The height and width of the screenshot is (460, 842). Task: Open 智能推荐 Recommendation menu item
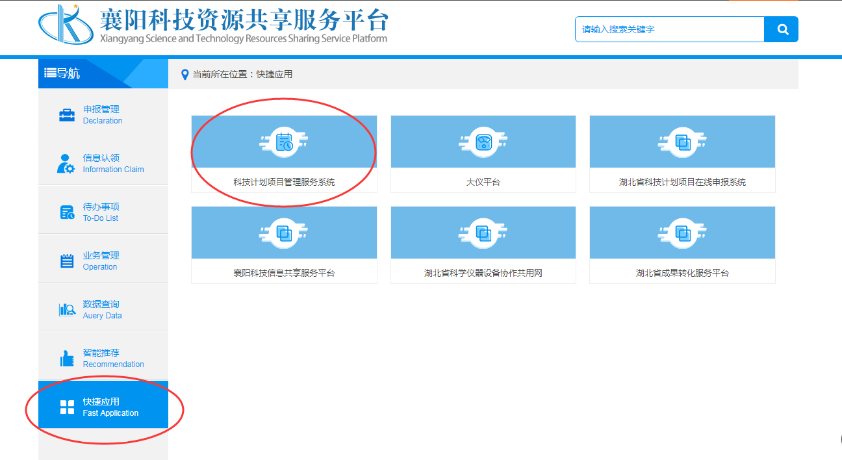click(103, 356)
